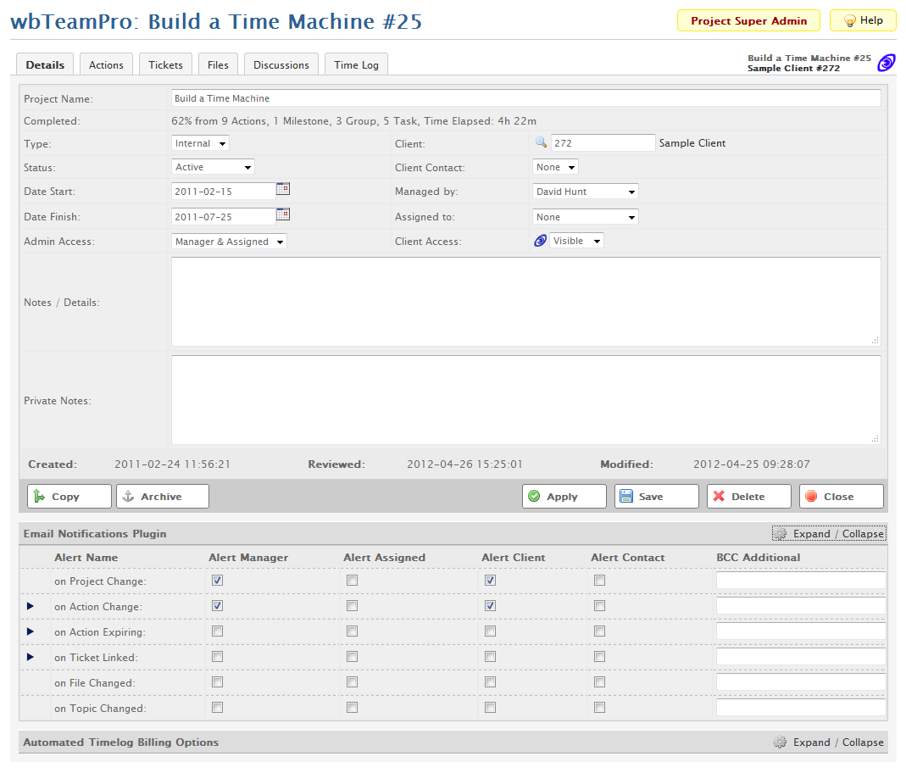Check Alert Client for on Ticket Linked
906x773 pixels.
coord(490,657)
